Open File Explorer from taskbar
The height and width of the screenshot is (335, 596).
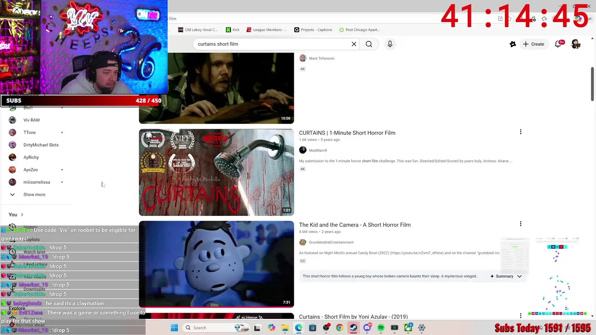pyautogui.click(x=285, y=328)
